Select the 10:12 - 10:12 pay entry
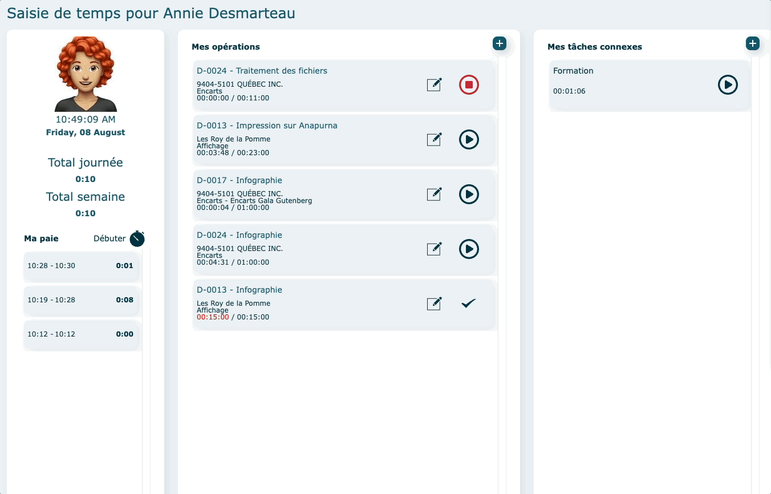Screen dimensions: 771x494 80,334
